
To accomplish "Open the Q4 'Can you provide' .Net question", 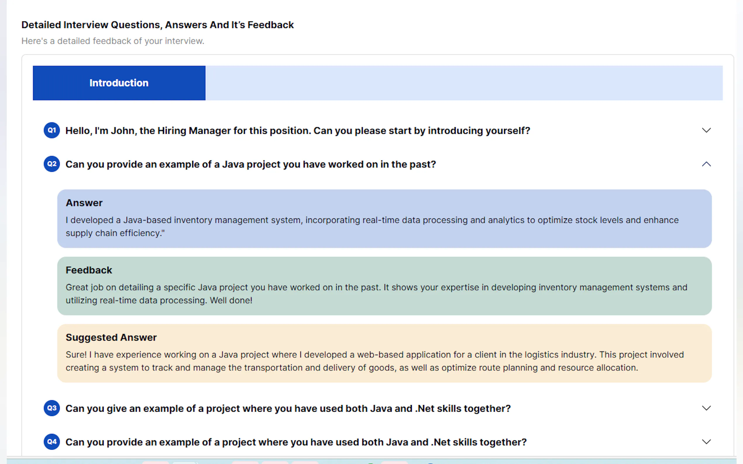I will 296,442.
